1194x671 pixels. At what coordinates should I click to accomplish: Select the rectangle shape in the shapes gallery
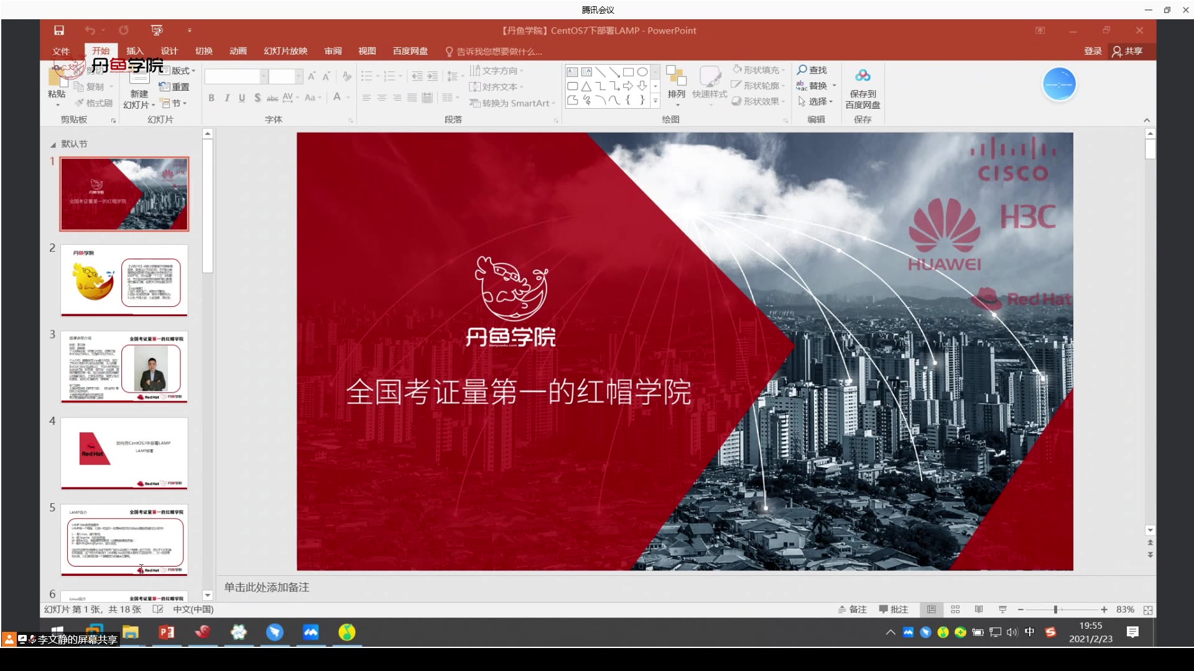click(628, 71)
